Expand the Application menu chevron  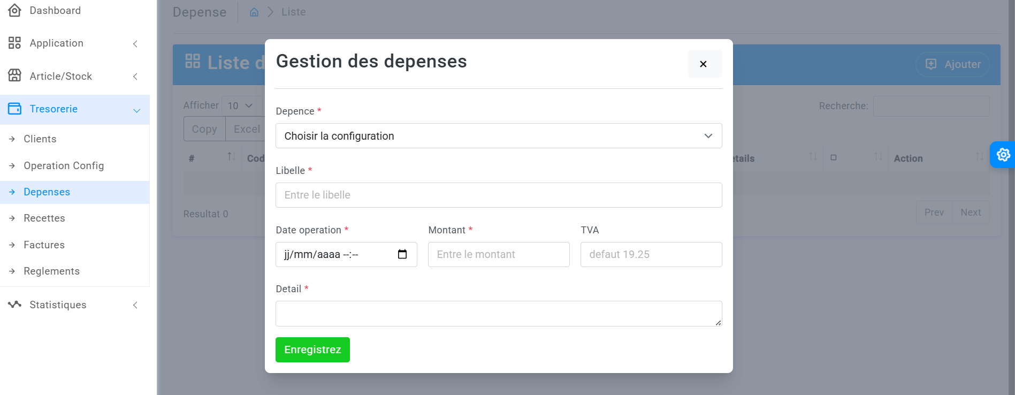[x=135, y=43]
